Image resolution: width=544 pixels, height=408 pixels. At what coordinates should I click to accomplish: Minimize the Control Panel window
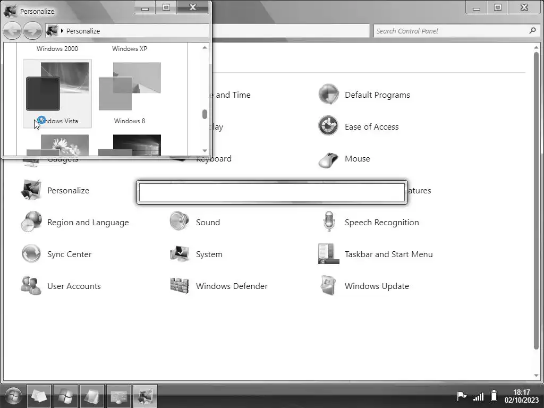tap(477, 7)
